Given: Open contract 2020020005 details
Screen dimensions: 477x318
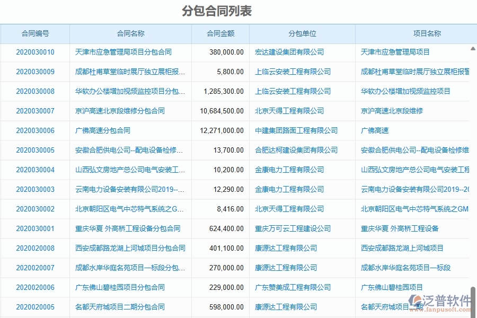Looking at the screenshot, I should tap(34, 307).
